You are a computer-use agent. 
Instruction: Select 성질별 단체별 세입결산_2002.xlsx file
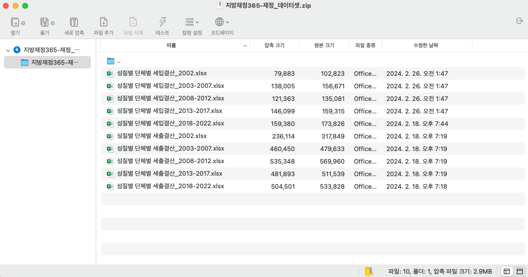point(161,73)
